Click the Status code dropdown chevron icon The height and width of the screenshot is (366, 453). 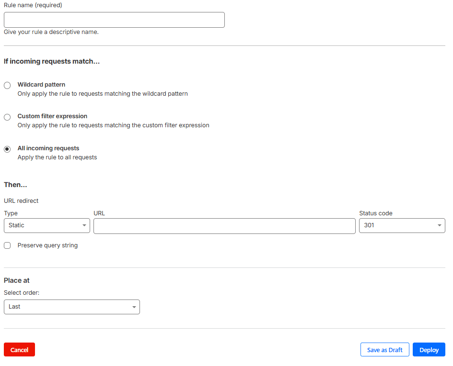[x=439, y=225]
